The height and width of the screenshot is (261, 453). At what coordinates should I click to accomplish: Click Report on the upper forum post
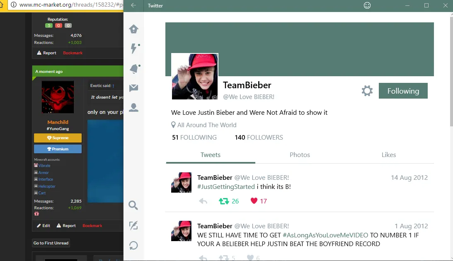point(46,53)
